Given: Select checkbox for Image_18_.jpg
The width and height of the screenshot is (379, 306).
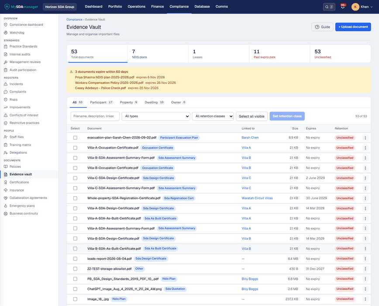Looking at the screenshot, I should pos(75,299).
